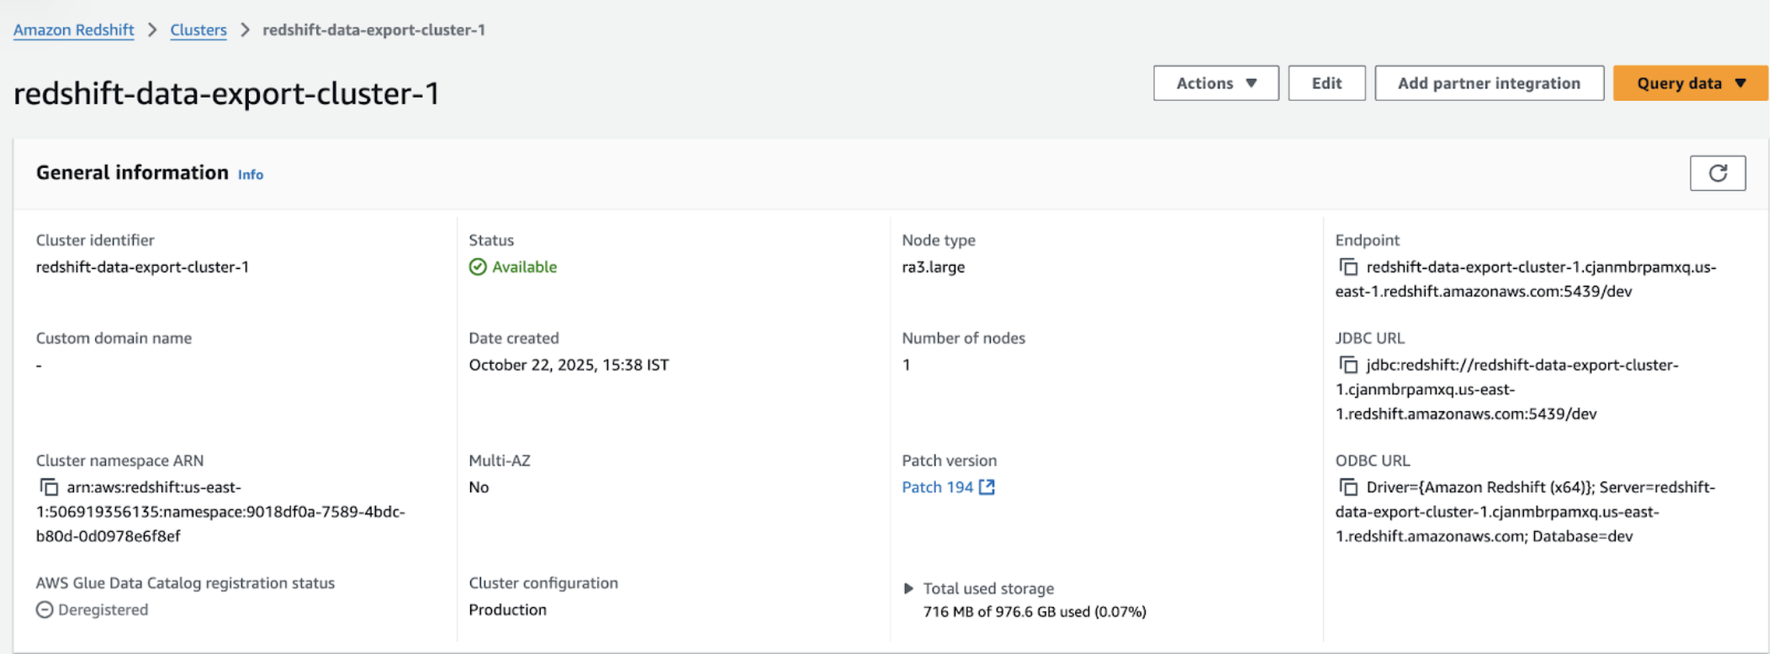Click the General information heading
This screenshot has width=1773, height=659.
click(132, 172)
